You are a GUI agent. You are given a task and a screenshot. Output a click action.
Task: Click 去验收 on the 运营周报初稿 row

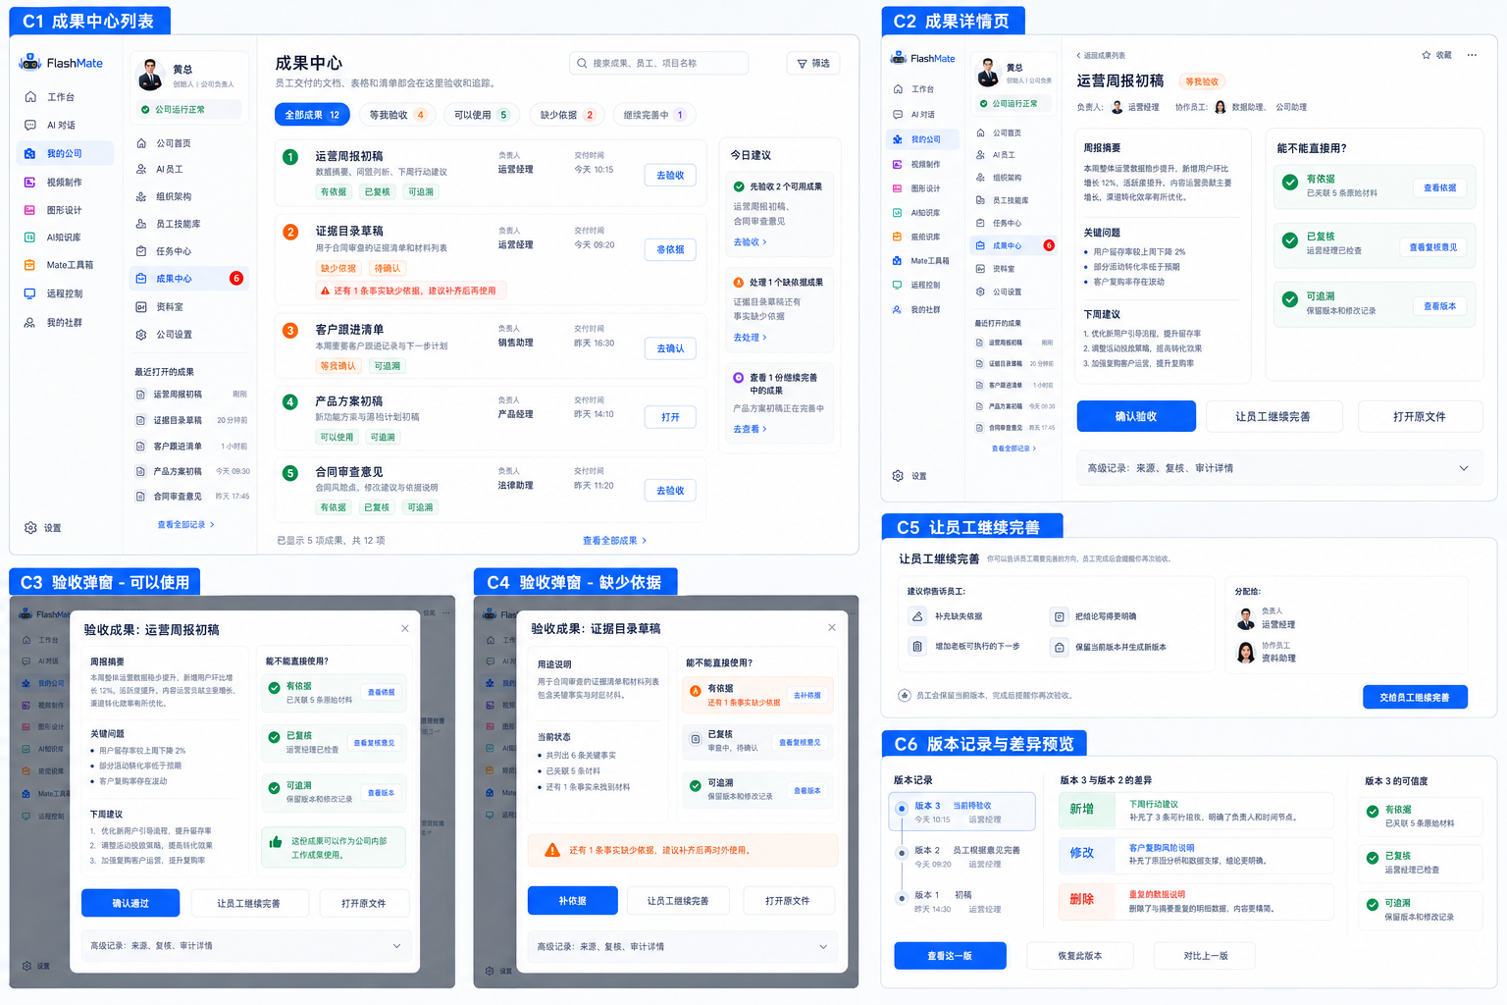(x=670, y=175)
